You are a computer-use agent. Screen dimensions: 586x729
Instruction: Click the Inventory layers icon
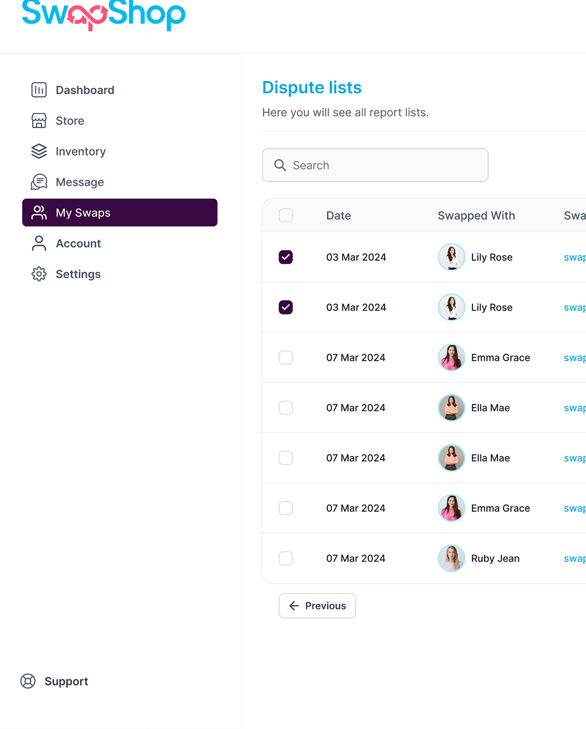[39, 151]
